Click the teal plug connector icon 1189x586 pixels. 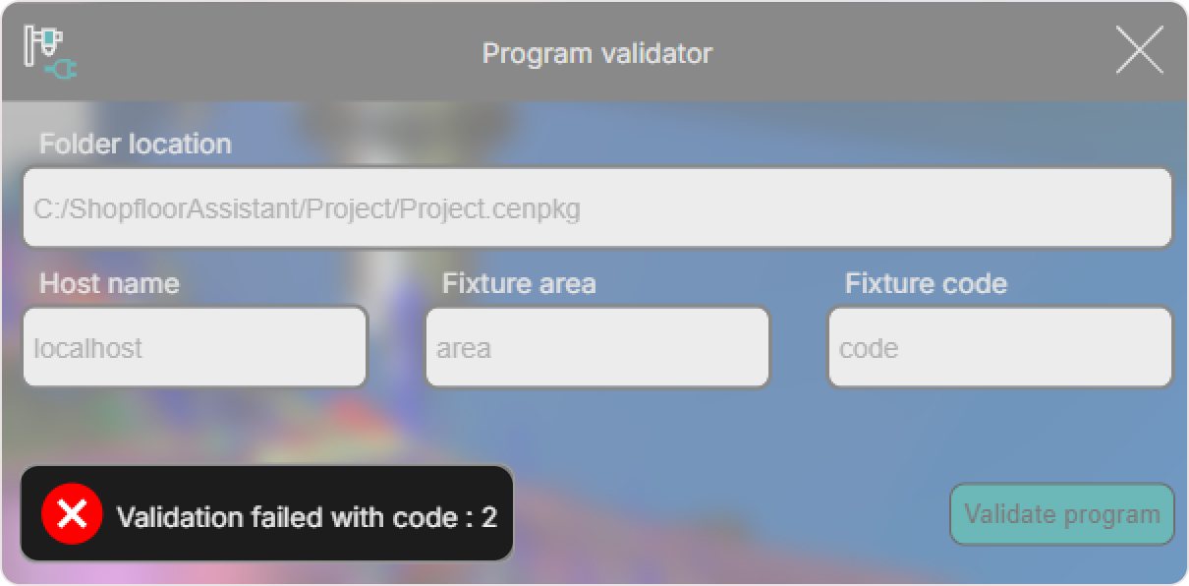tap(63, 69)
